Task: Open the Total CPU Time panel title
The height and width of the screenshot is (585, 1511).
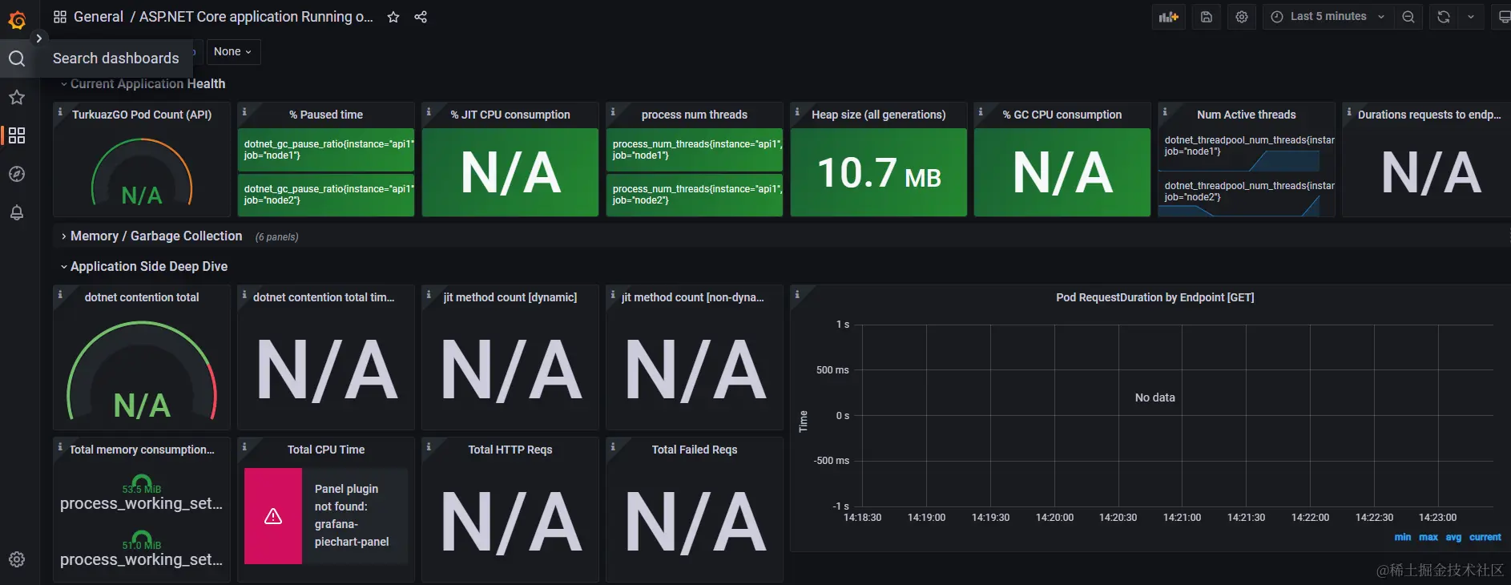Action: click(x=326, y=450)
